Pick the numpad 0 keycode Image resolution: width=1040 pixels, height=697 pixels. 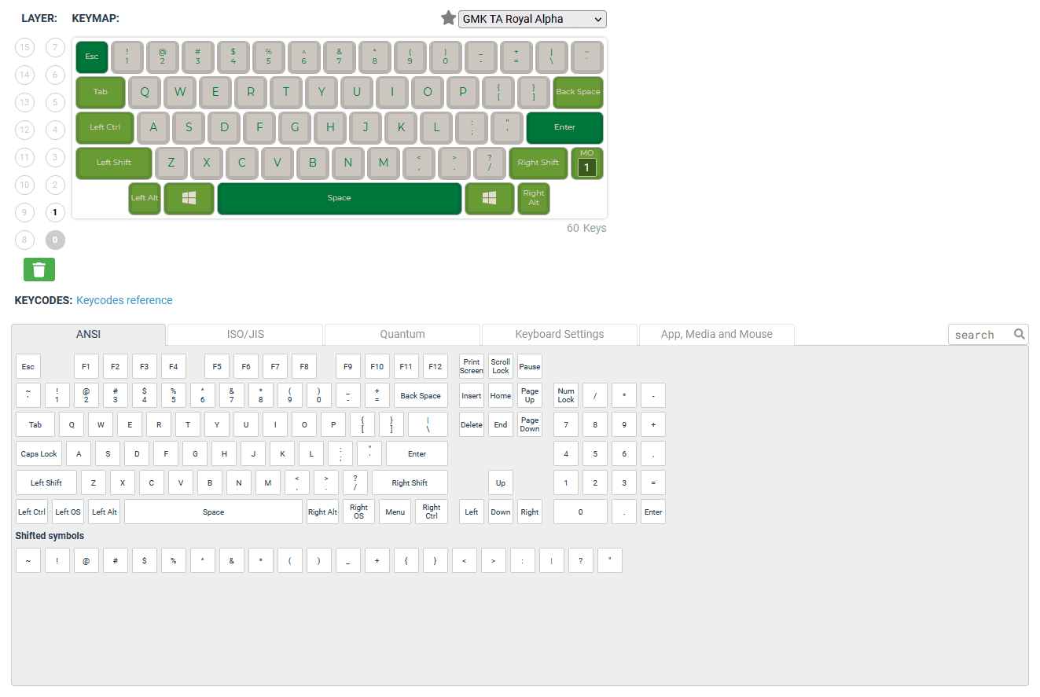coord(580,512)
